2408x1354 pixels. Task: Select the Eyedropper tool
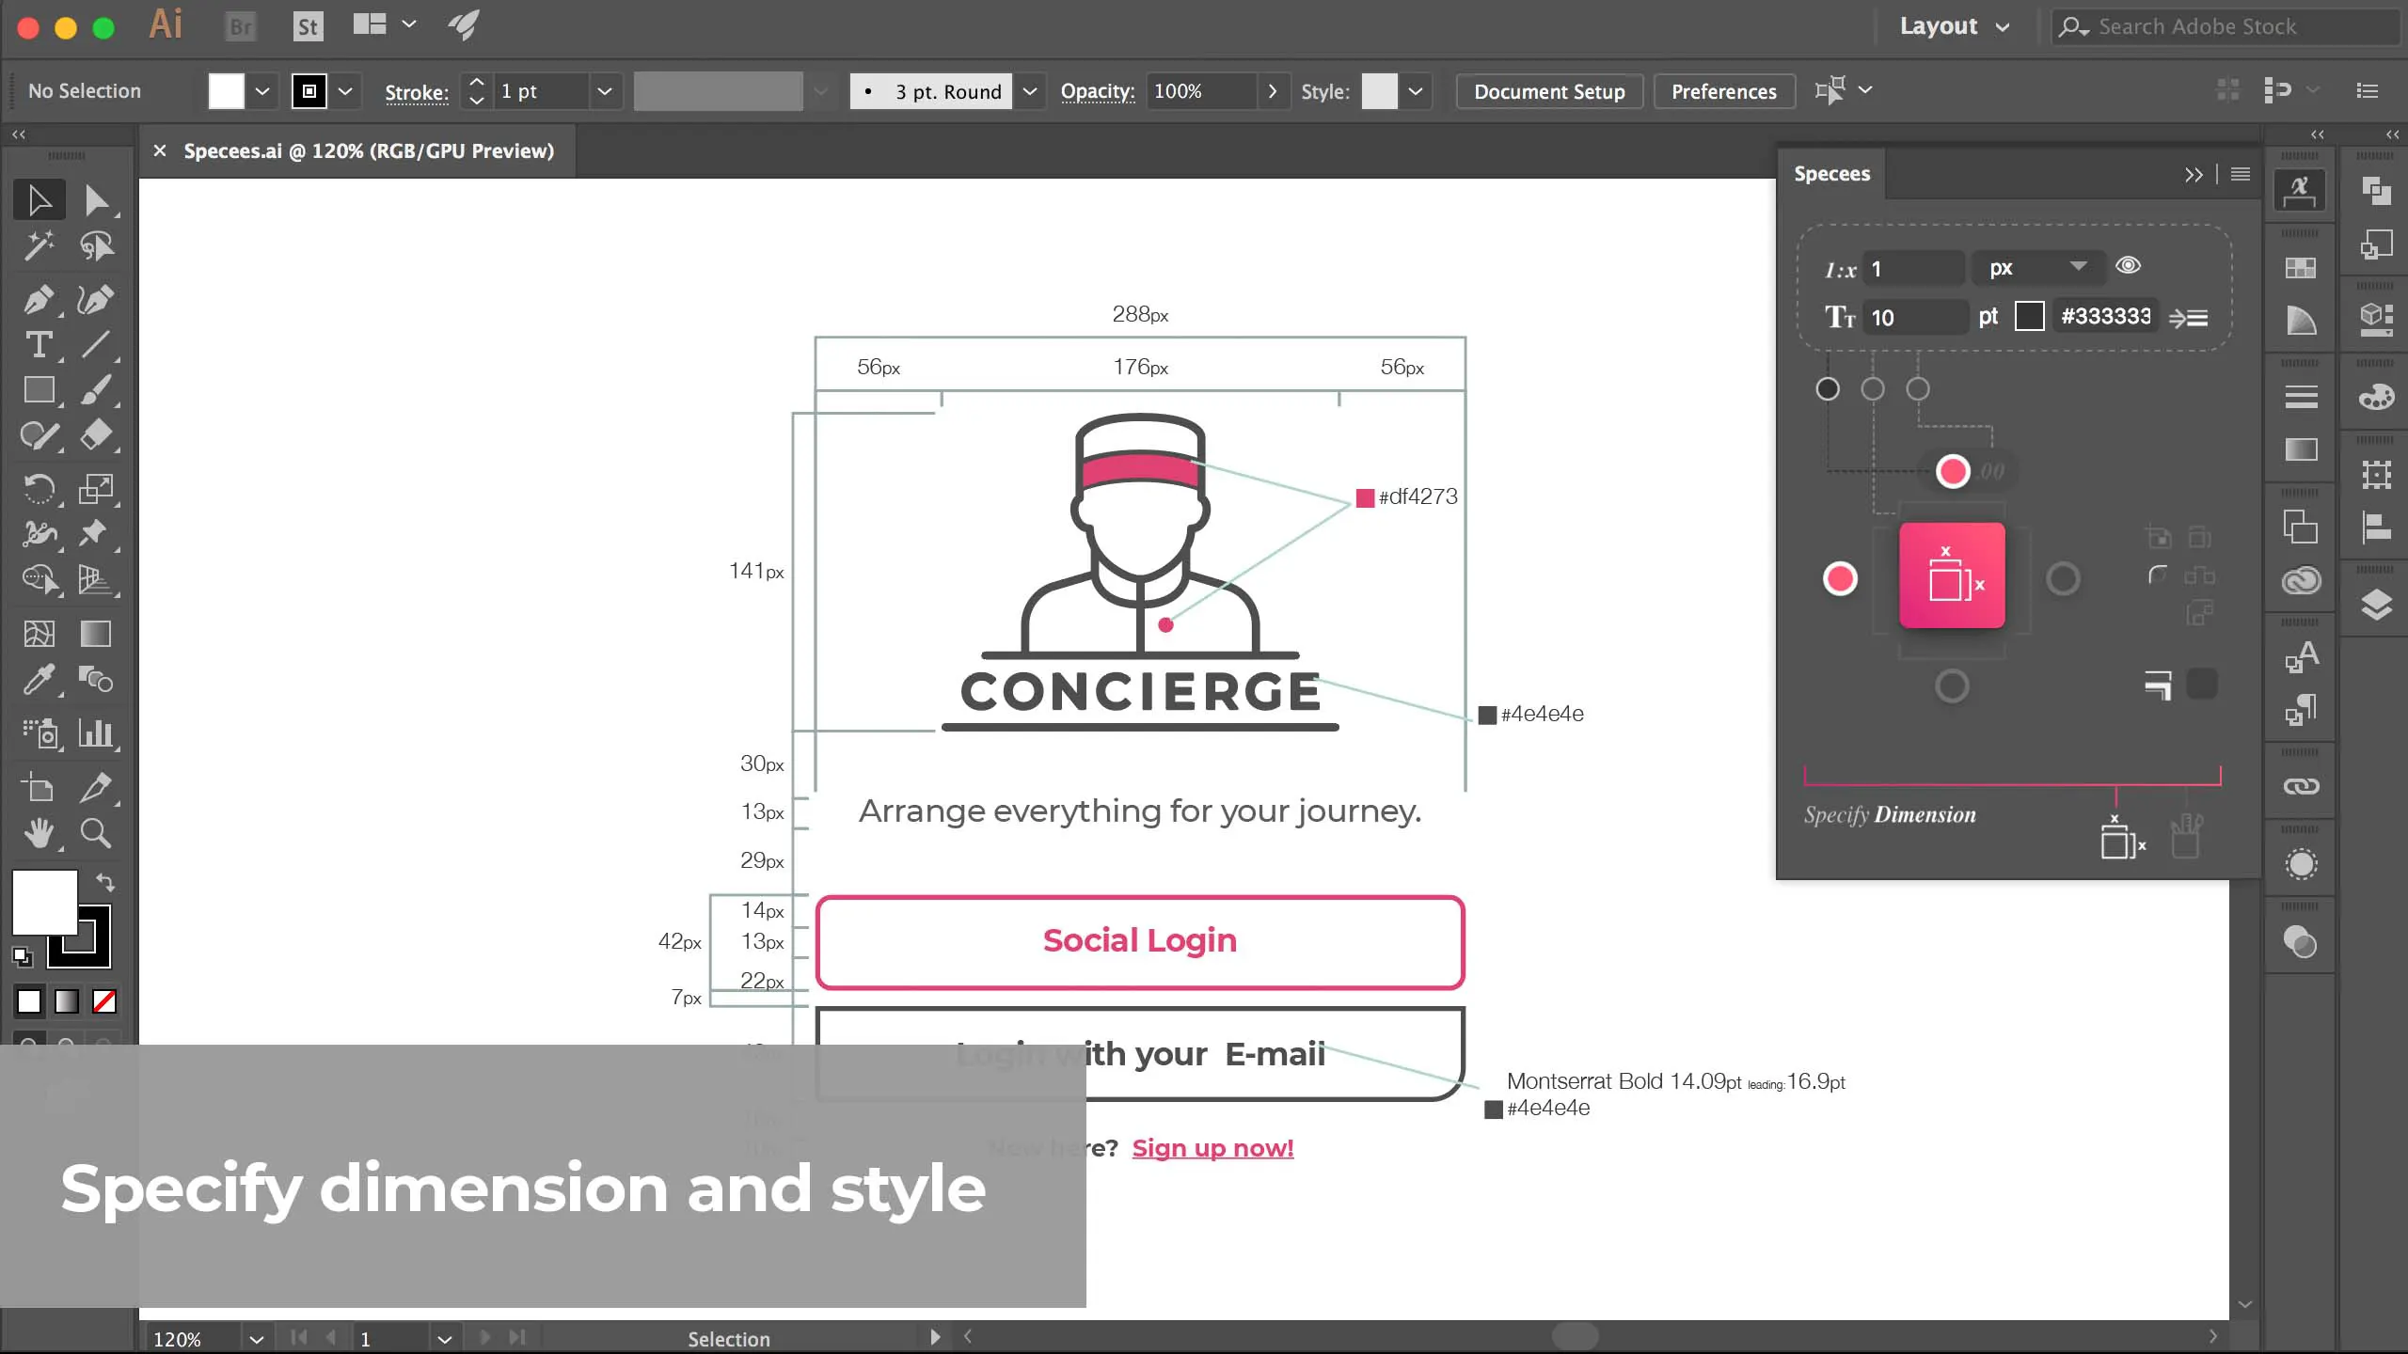click(x=40, y=679)
